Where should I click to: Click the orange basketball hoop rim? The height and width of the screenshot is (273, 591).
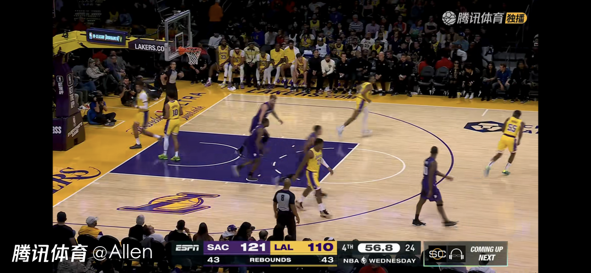tap(190, 50)
